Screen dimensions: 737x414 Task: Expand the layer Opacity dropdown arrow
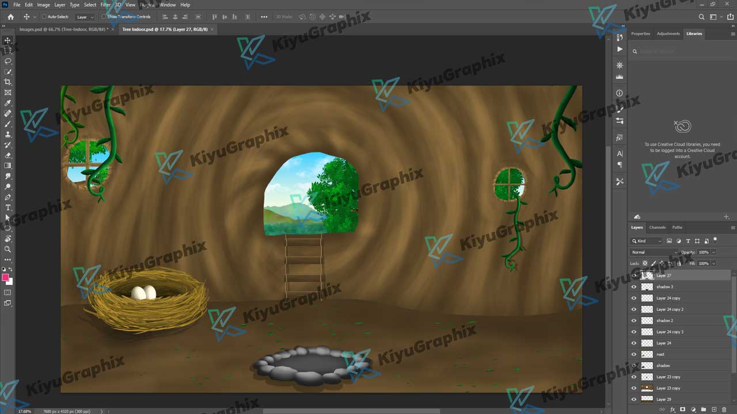click(713, 252)
